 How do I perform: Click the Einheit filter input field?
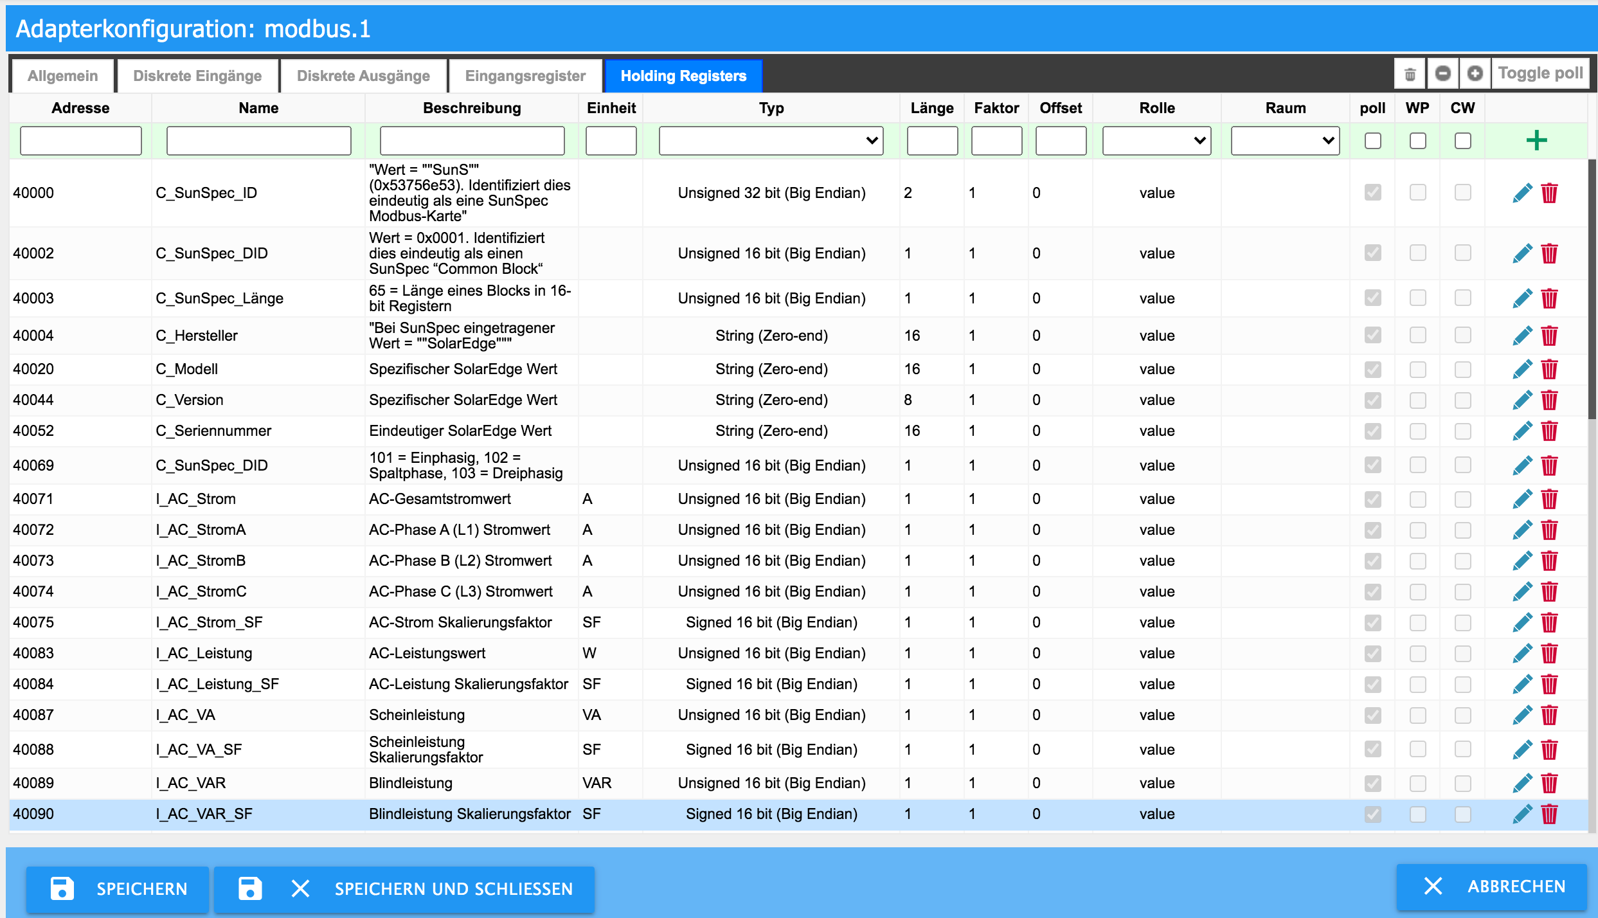tap(611, 141)
